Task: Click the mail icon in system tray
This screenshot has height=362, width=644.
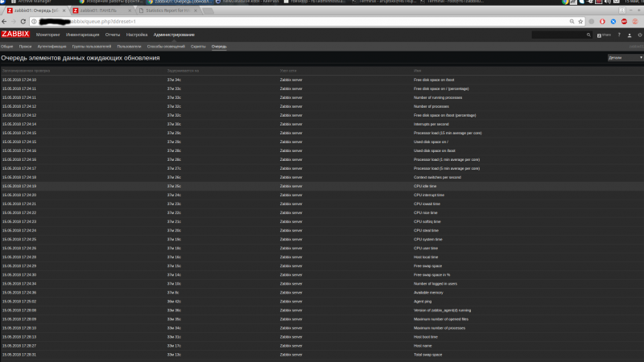Action: click(617, 2)
